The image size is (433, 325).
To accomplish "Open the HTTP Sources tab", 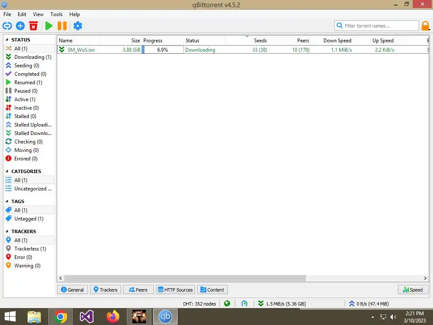I will point(175,289).
